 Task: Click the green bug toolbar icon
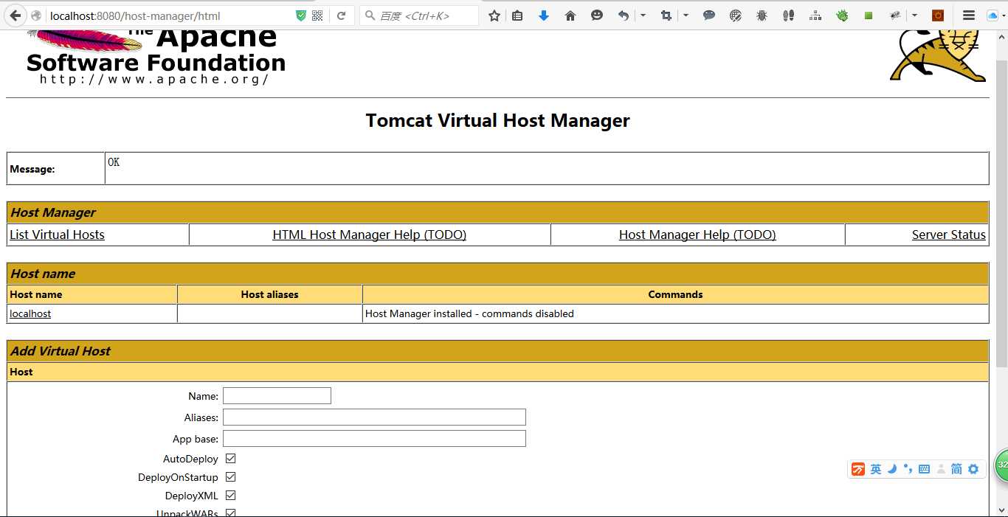pyautogui.click(x=842, y=15)
